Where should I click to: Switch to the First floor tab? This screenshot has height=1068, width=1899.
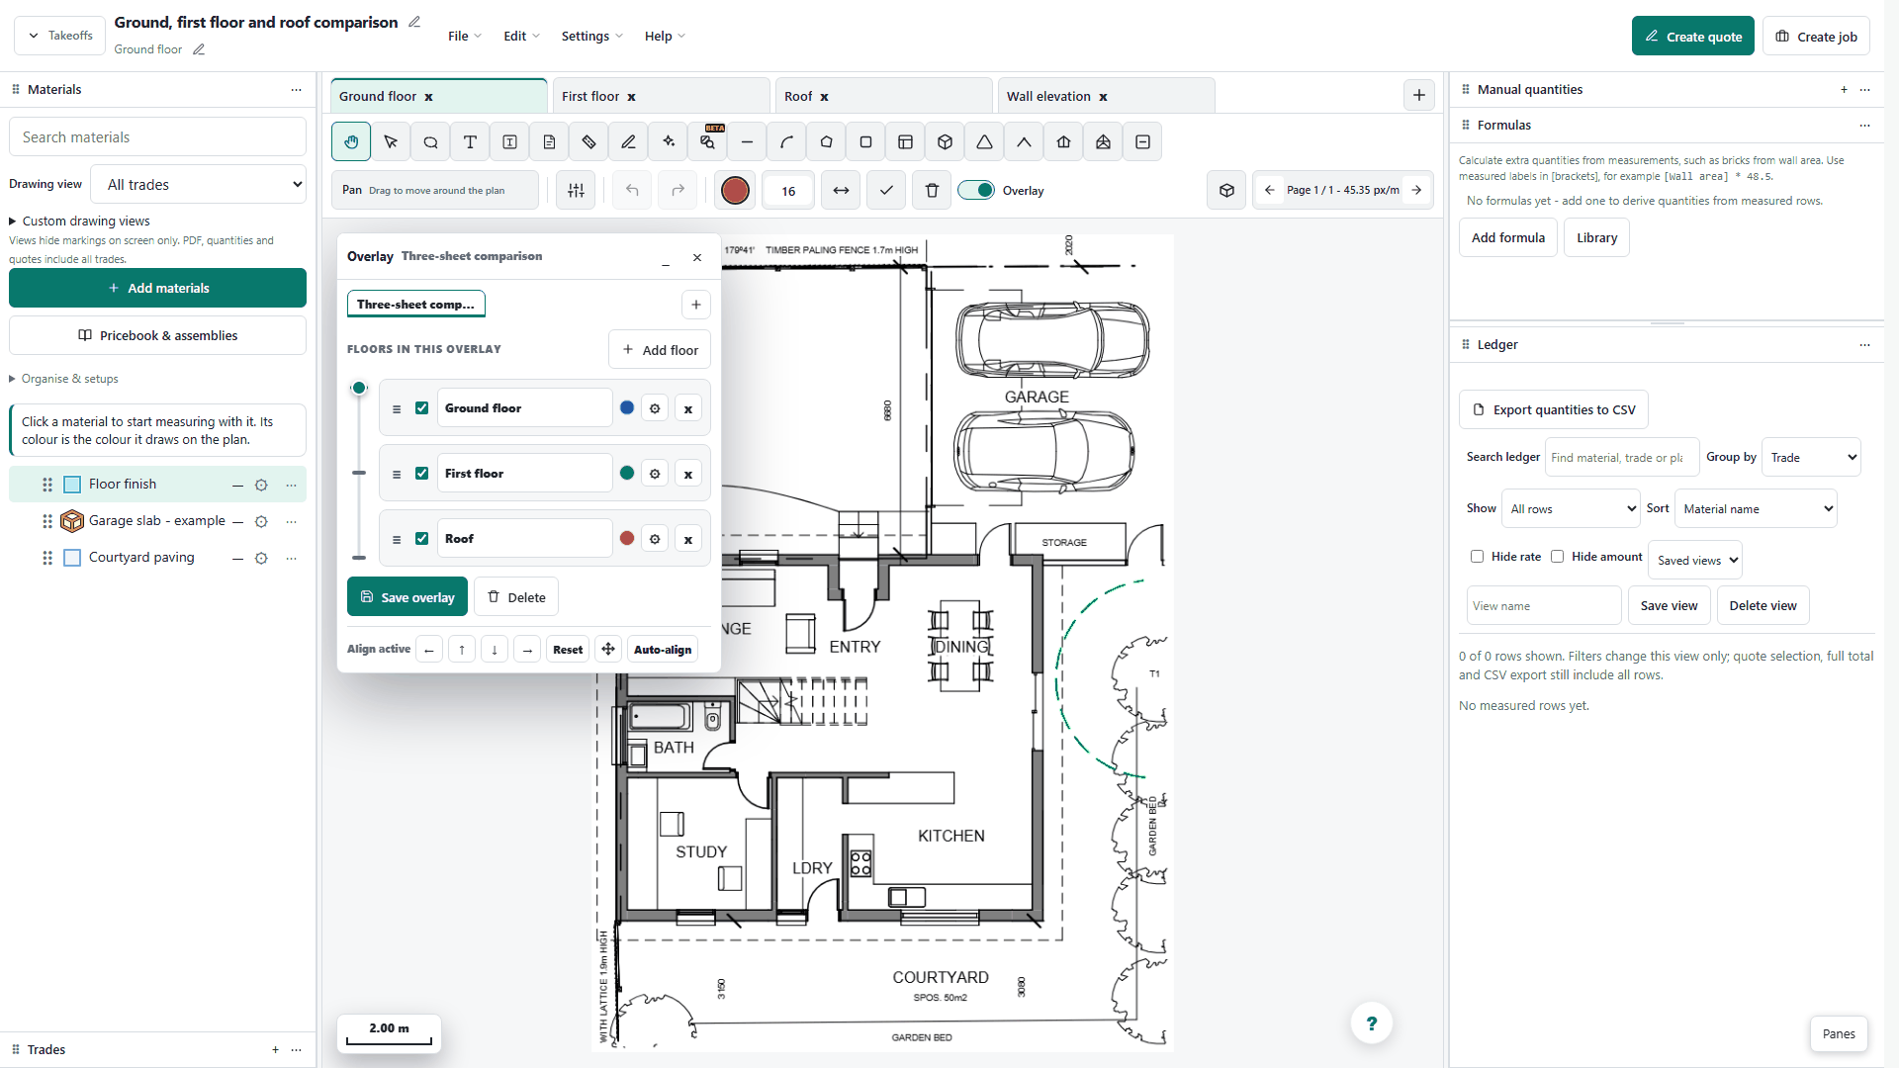coord(661,96)
